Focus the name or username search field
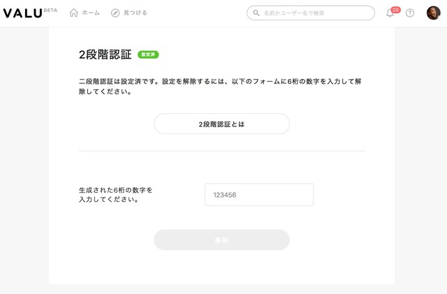The image size is (447, 294). click(x=311, y=13)
